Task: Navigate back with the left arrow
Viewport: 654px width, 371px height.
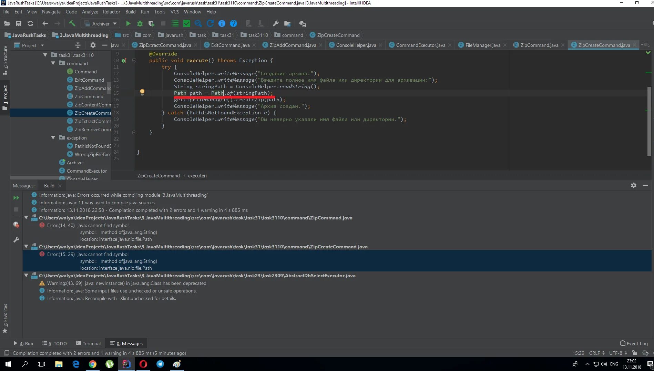Action: coord(45,23)
